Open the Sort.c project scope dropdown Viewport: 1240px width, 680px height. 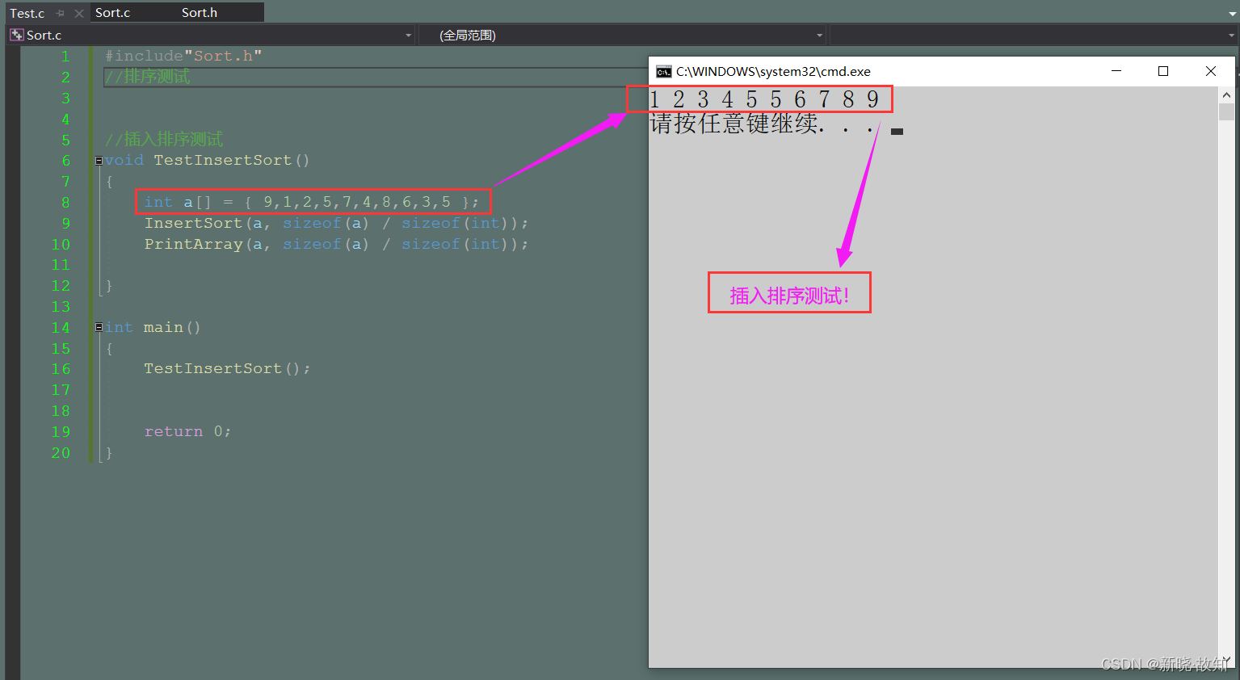click(408, 36)
